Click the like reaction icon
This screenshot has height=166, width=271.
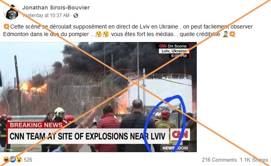13,159
